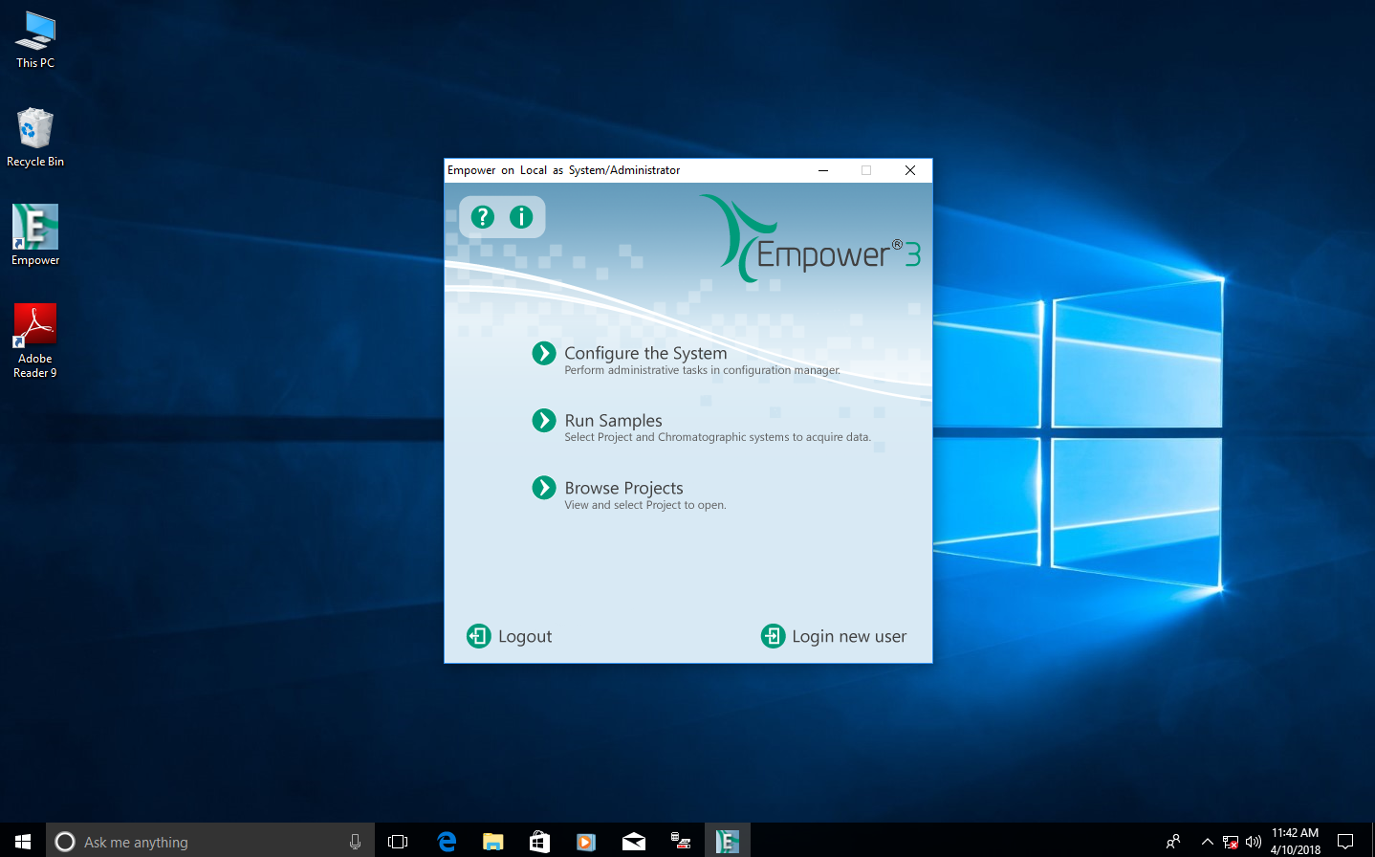The height and width of the screenshot is (857, 1375).
Task: Open the green info icon
Action: click(521, 217)
